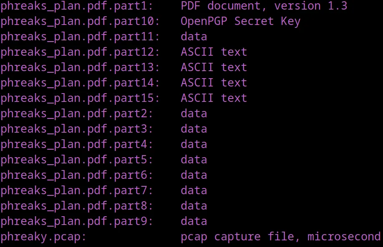Click 'data' beside part6

194,175
